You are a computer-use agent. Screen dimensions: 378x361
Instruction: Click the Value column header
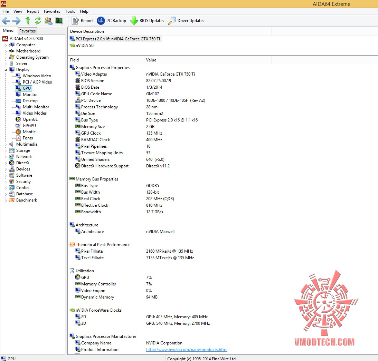[x=208, y=60]
